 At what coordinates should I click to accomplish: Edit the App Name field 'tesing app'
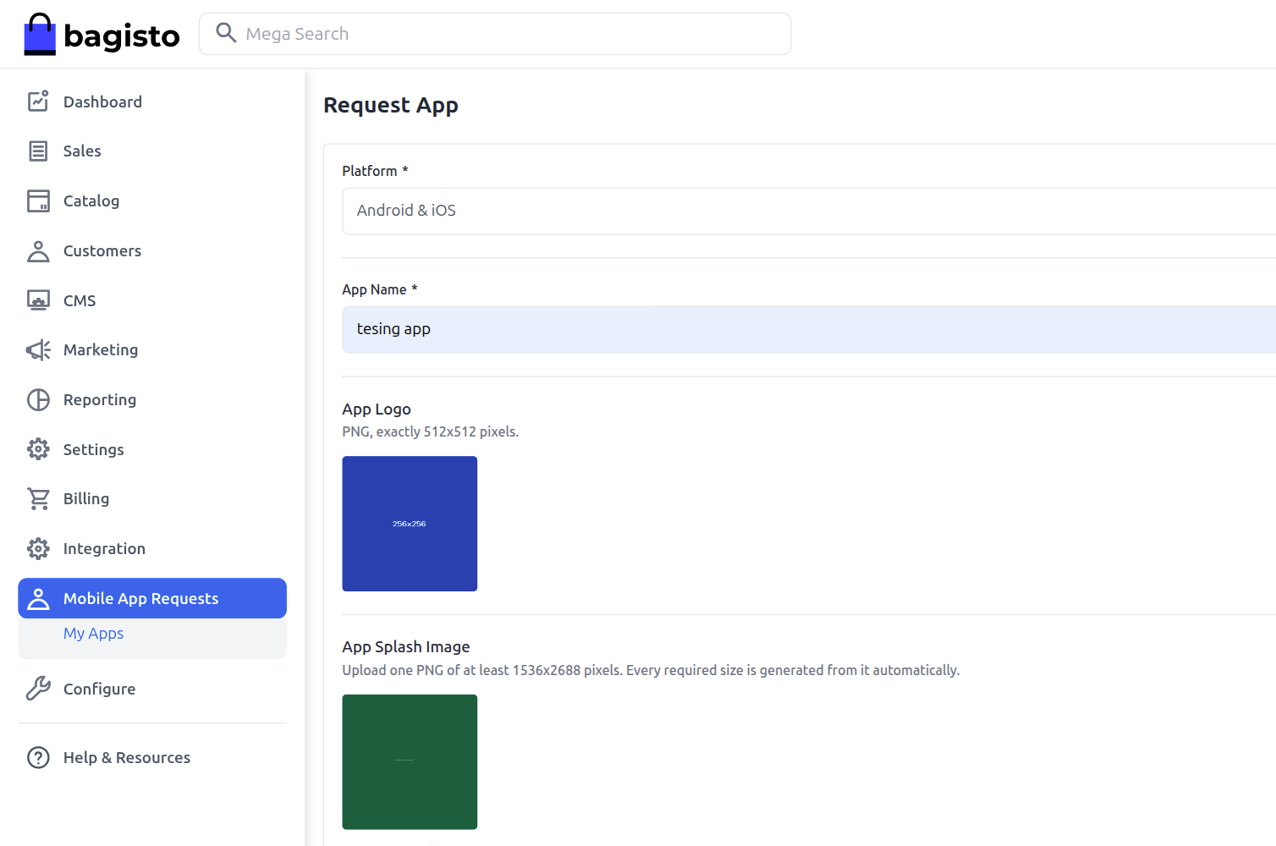[809, 329]
